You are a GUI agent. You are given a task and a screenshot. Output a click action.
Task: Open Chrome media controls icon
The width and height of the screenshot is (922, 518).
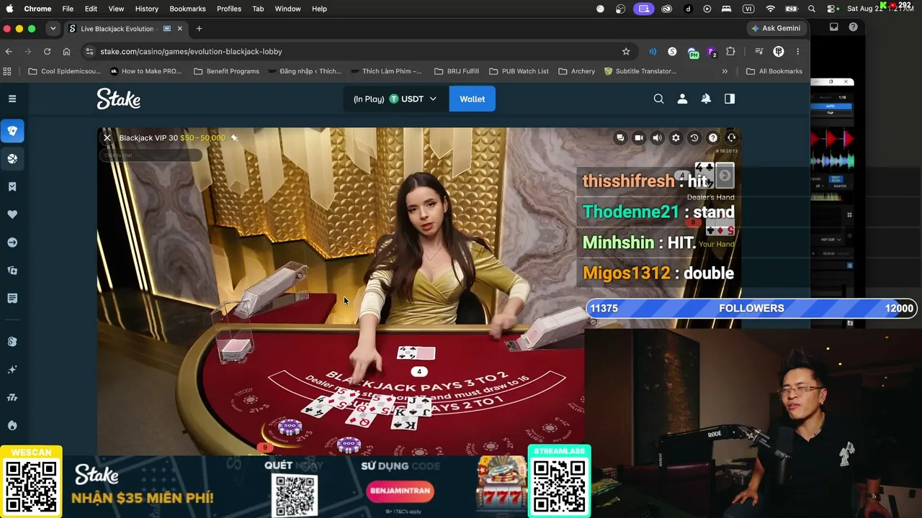(x=758, y=51)
